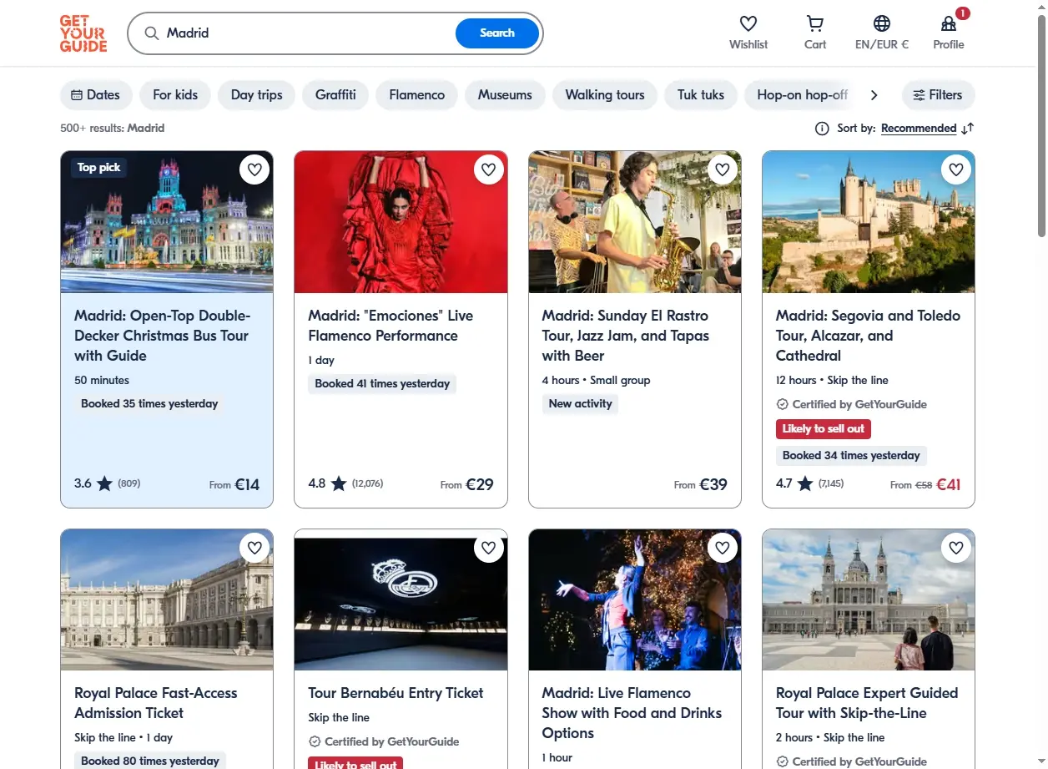The image size is (1048, 769).
Task: Click certified badge icon on Segovia Toledo card
Action: click(782, 404)
